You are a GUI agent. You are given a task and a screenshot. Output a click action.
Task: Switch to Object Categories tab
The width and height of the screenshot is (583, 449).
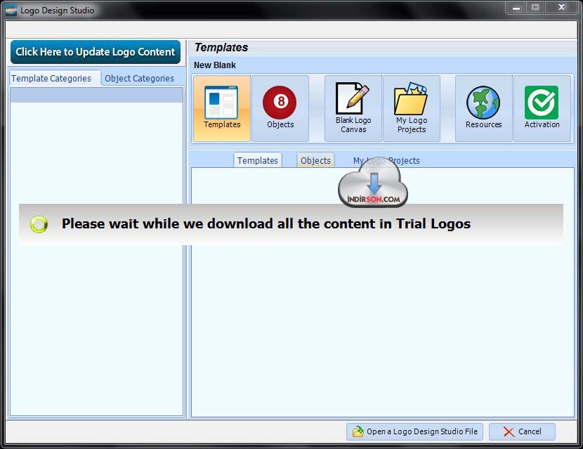(139, 79)
